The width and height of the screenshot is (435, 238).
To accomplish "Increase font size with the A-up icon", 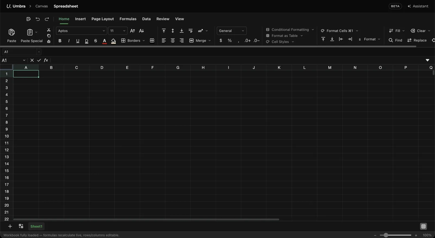I will click(x=132, y=31).
